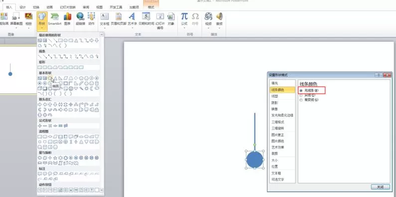Switch to the 设计 Design tab
The image size is (396, 197).
pos(23,7)
